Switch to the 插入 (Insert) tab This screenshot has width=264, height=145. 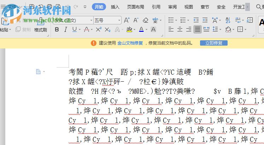pos(115,7)
